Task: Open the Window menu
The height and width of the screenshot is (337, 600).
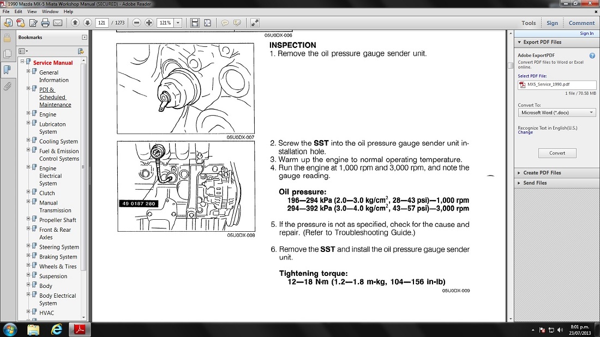Action: coord(50,11)
